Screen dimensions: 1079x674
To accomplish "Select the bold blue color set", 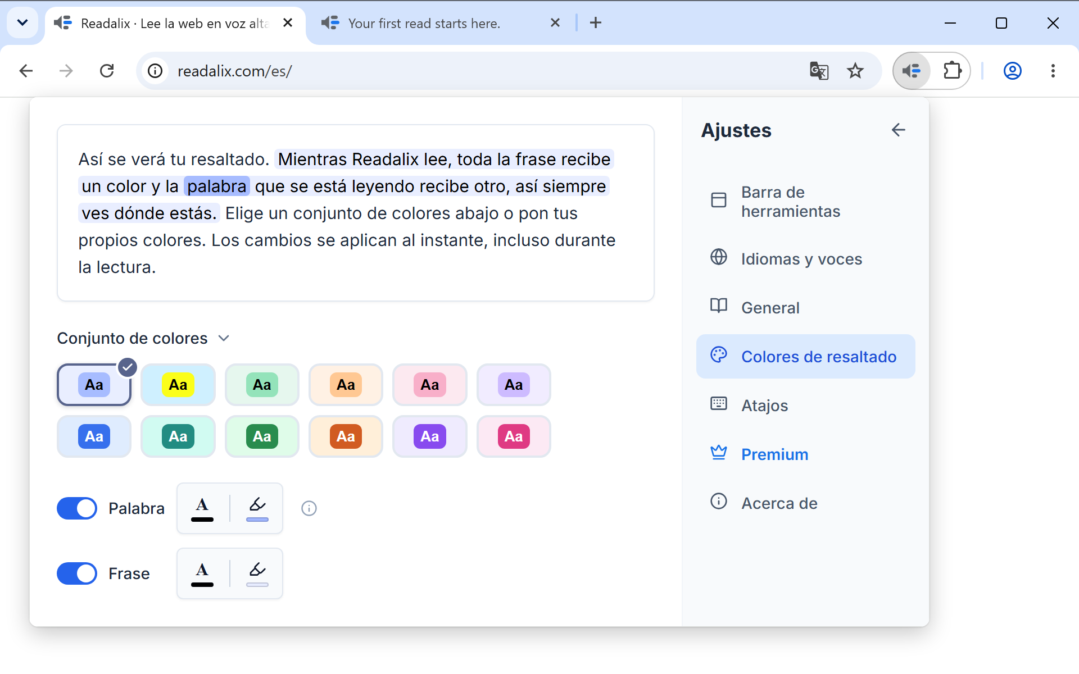I will click(94, 436).
